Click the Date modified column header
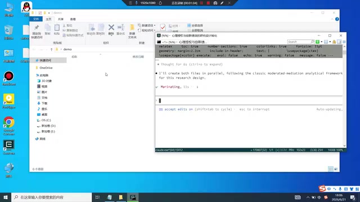 pos(138,57)
